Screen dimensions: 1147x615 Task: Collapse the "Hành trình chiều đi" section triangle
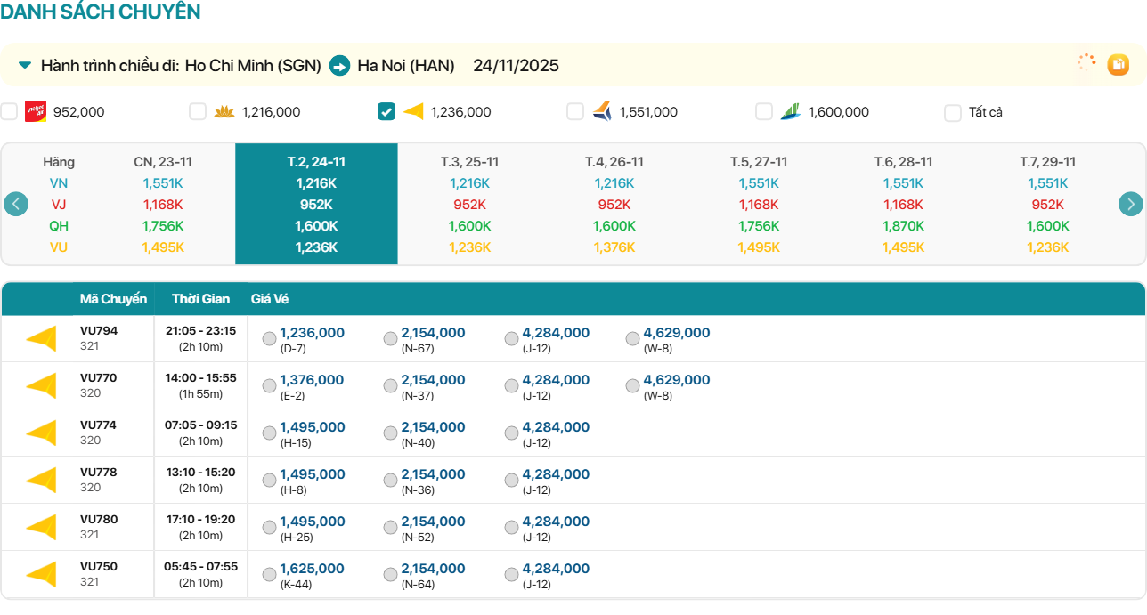[25, 65]
